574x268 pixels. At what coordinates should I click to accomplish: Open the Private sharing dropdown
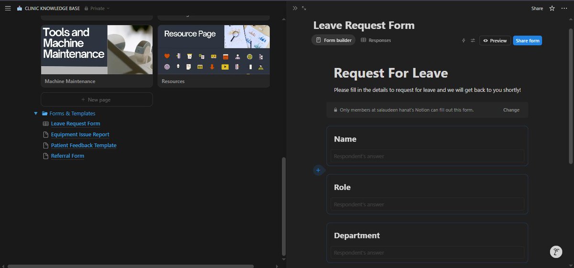[97, 8]
